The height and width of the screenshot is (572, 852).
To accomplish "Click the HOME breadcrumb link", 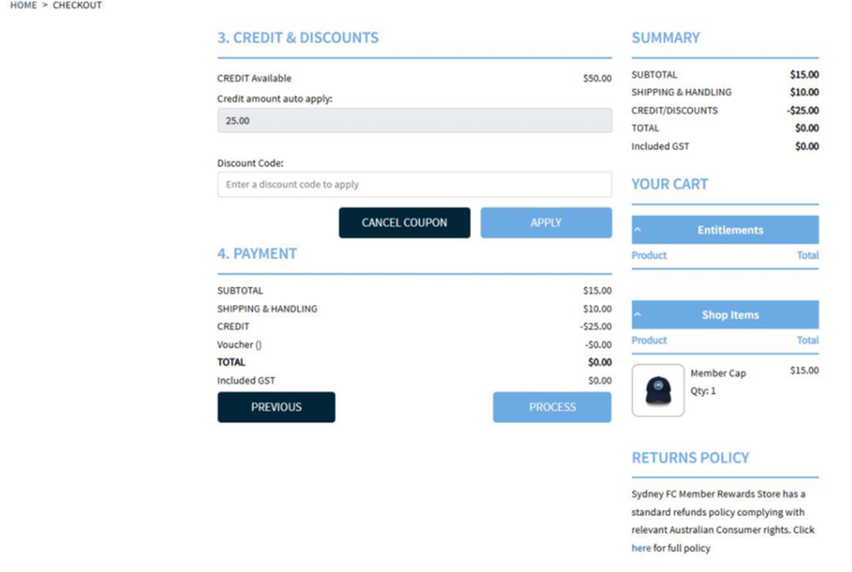I will [23, 5].
